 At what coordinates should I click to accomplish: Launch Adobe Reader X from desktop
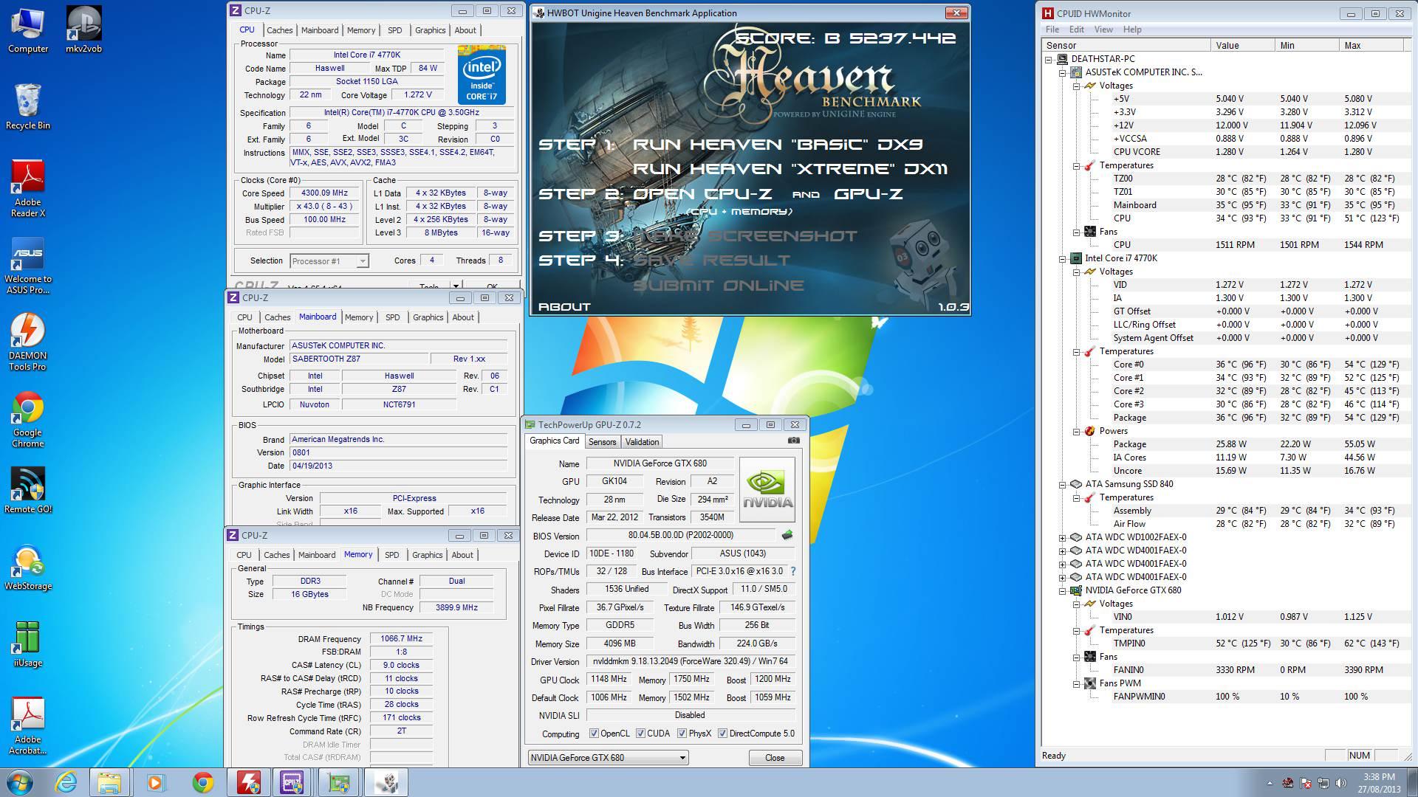pyautogui.click(x=28, y=189)
